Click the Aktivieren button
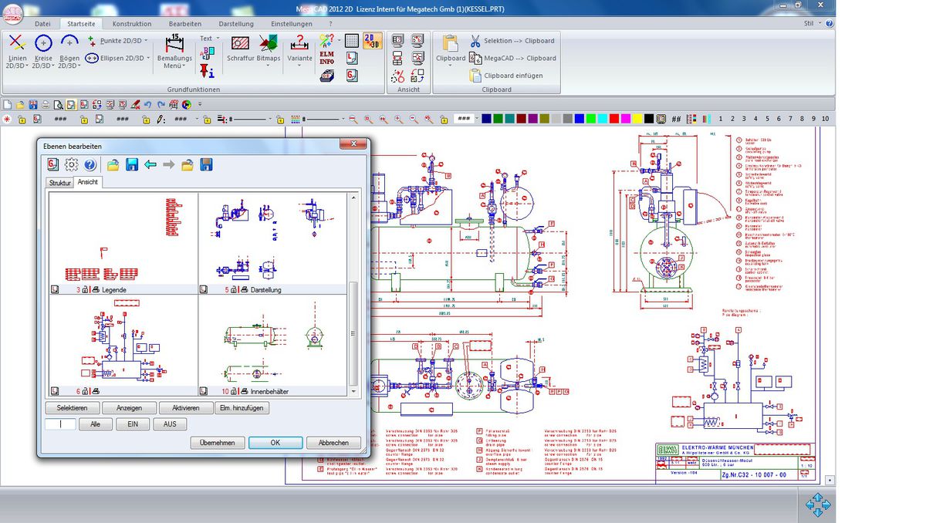Screen dimensions: 926x523 coord(185,408)
